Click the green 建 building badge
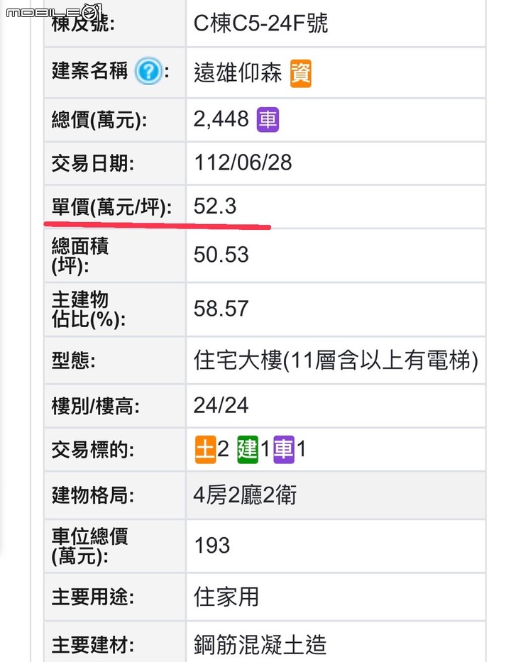 coord(248,450)
